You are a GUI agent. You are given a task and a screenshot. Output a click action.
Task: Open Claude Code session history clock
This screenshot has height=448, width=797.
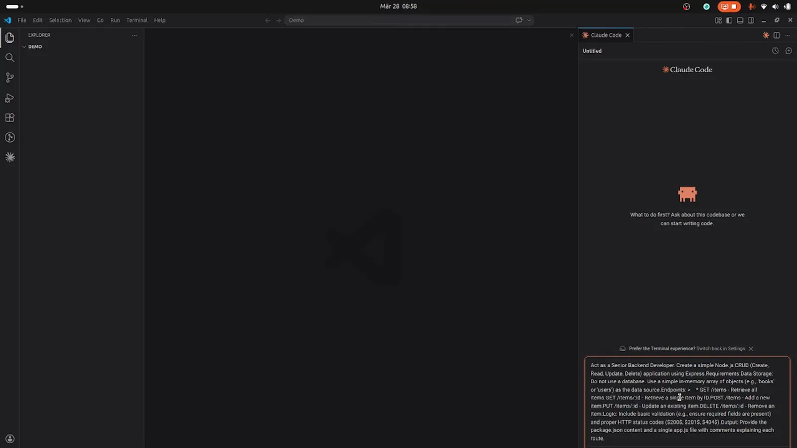[x=775, y=51]
